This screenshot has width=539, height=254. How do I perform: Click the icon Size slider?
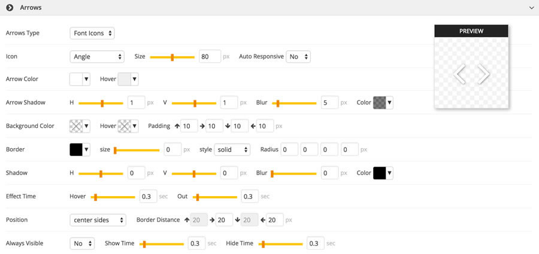point(172,57)
